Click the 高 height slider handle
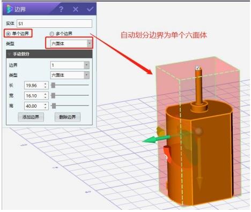 (x=54, y=106)
